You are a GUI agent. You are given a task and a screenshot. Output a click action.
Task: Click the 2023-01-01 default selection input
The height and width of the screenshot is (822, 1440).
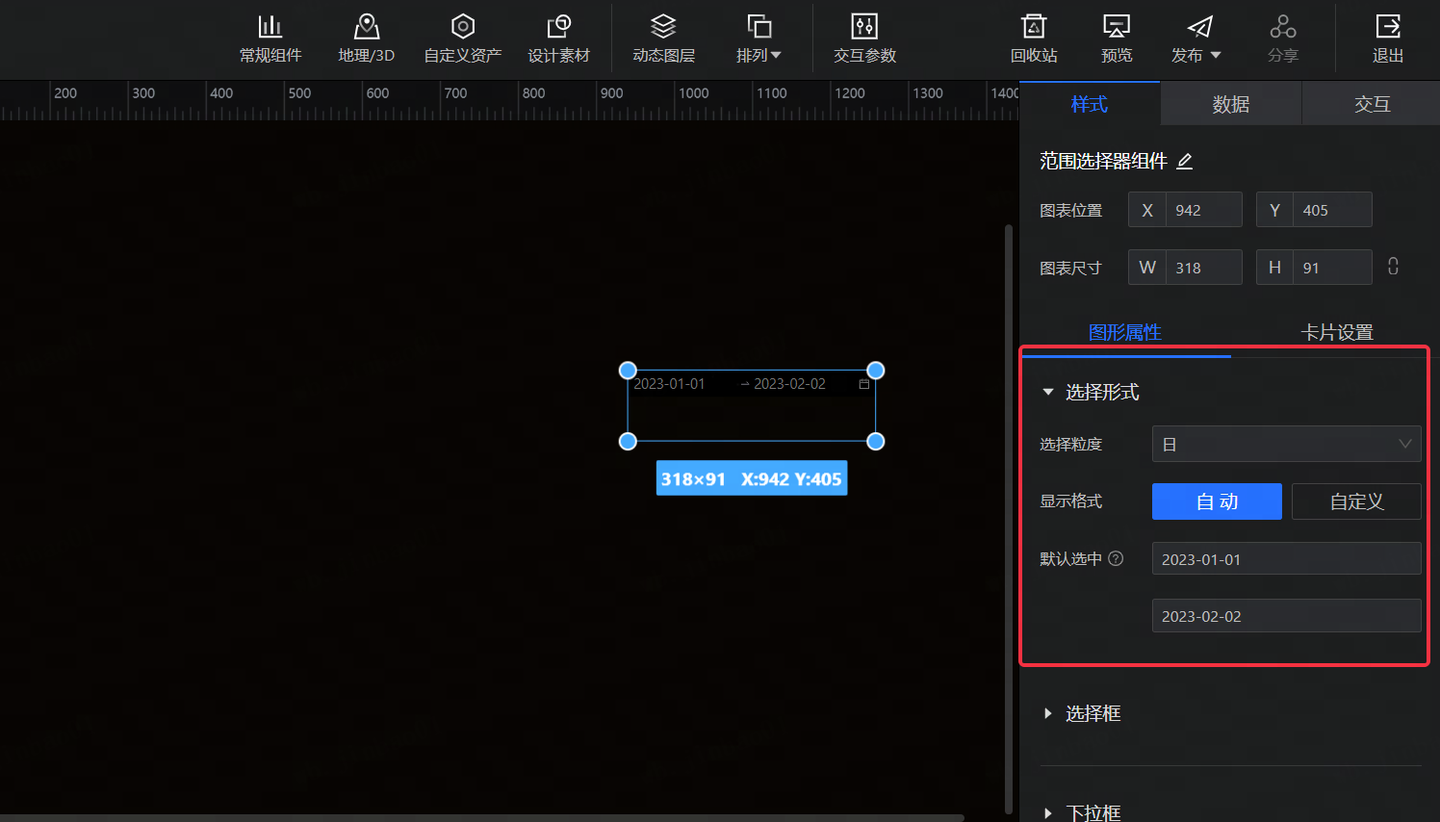1286,558
